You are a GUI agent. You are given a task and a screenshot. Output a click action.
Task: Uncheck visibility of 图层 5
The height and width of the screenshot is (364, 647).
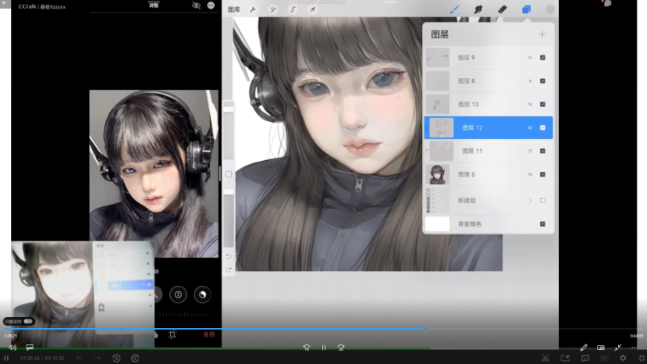point(542,174)
